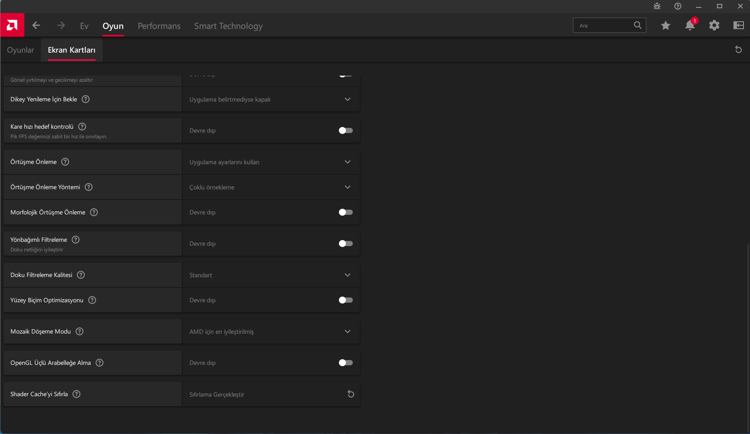Toggle the sidebar panel icon

point(738,26)
